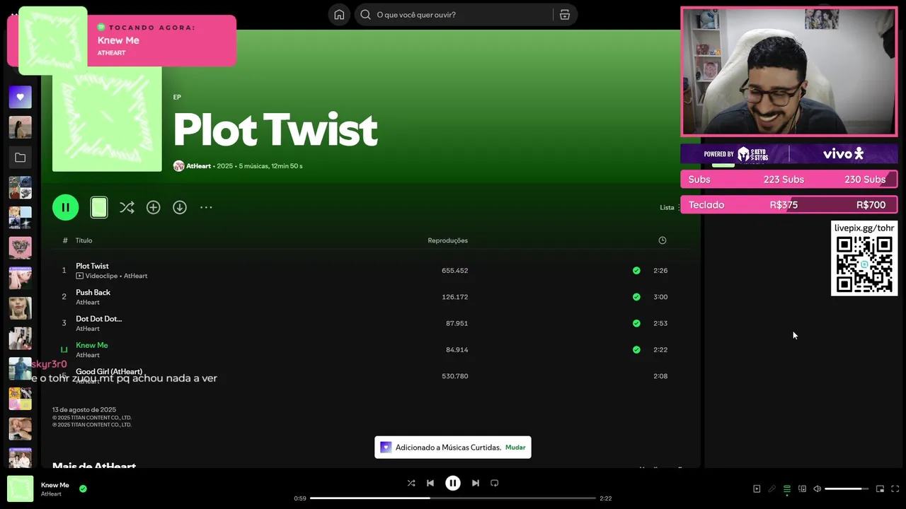The height and width of the screenshot is (509, 906).
Task: Play track 'Plot Twist' in the list
Action: coord(92,266)
